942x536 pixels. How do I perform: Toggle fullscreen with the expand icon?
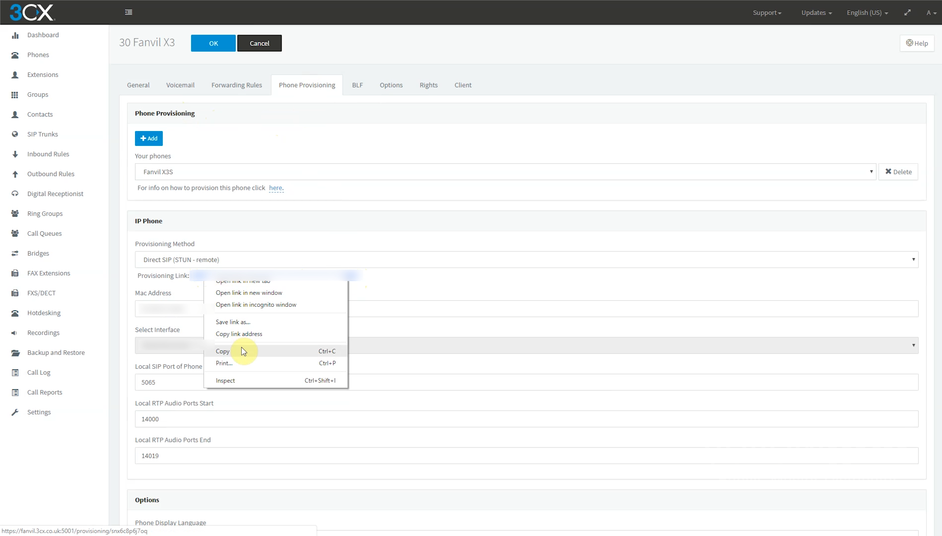pyautogui.click(x=908, y=12)
